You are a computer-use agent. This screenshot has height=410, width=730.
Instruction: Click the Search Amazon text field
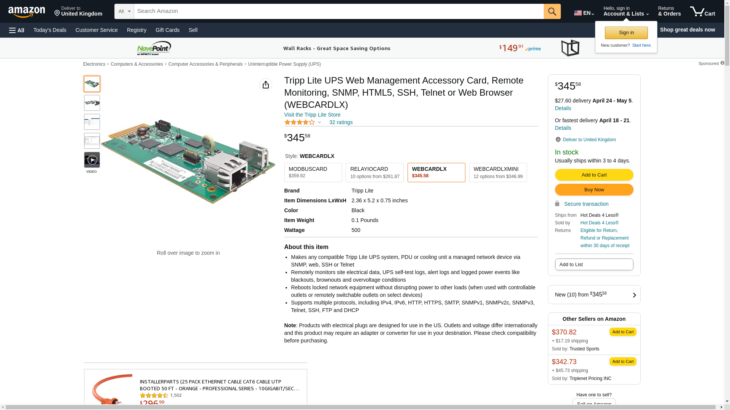coord(338,11)
